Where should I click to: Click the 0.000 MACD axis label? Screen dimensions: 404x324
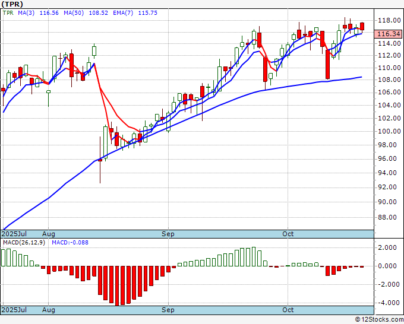[388, 266]
